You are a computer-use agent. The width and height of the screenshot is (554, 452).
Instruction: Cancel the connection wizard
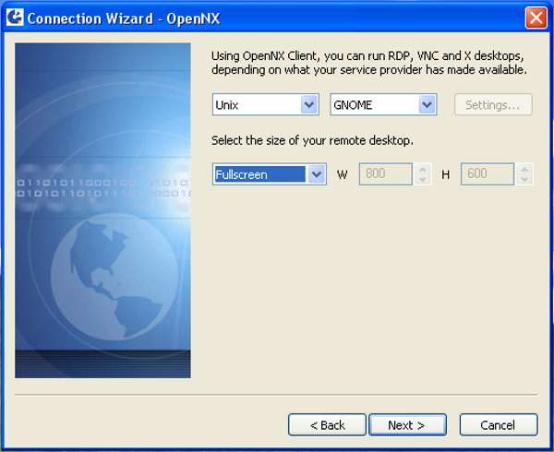[x=499, y=425]
